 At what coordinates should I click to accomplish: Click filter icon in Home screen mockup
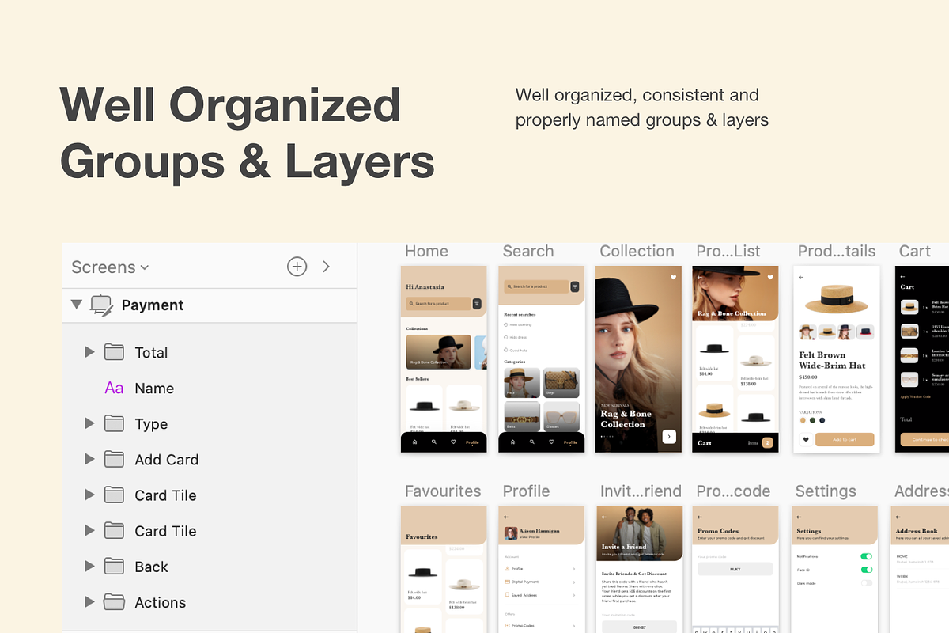click(x=477, y=303)
